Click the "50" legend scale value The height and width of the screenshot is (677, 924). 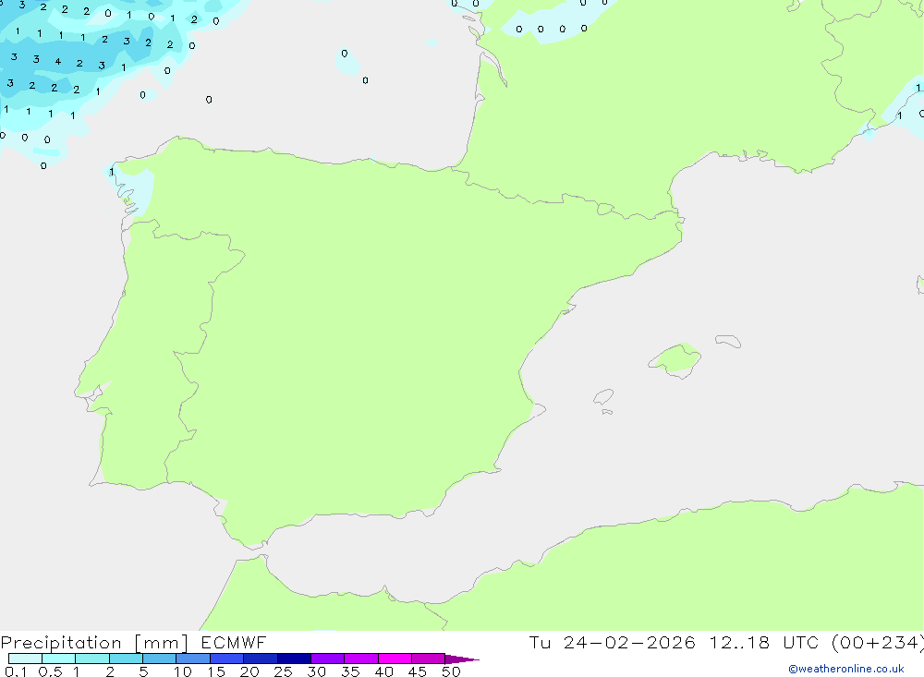[x=451, y=671]
